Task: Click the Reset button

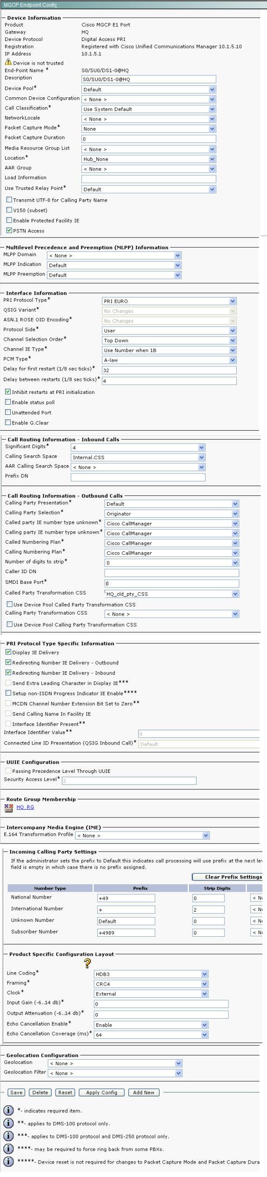Action: (x=65, y=1092)
